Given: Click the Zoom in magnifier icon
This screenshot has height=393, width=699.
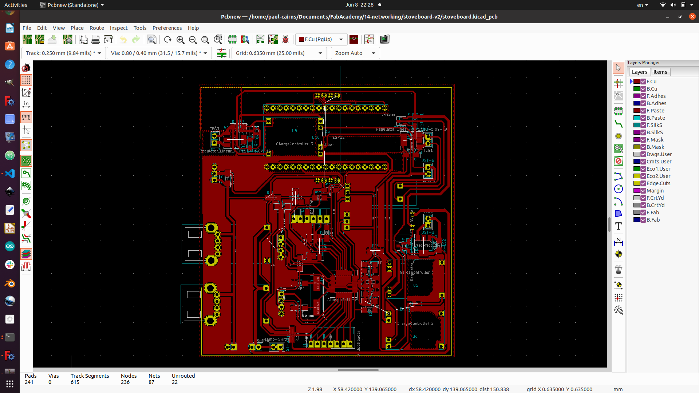Looking at the screenshot, I should pos(180,39).
